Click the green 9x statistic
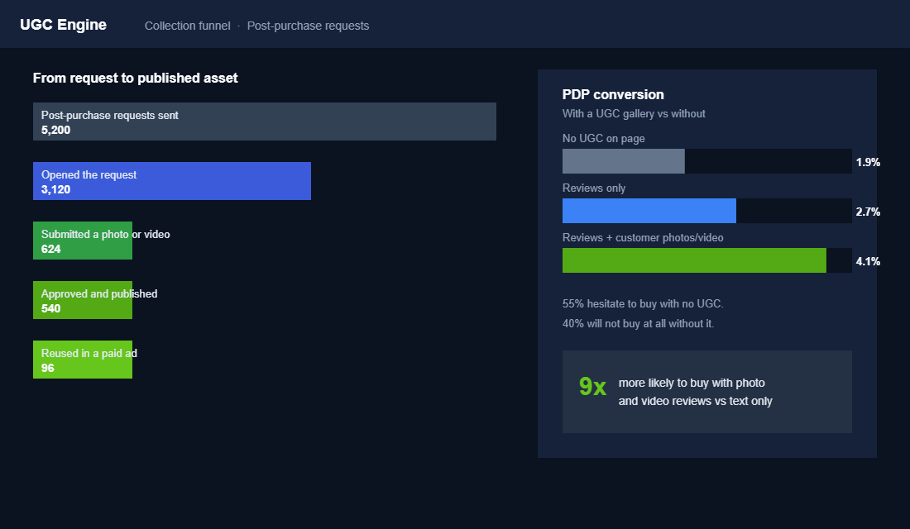 (592, 386)
